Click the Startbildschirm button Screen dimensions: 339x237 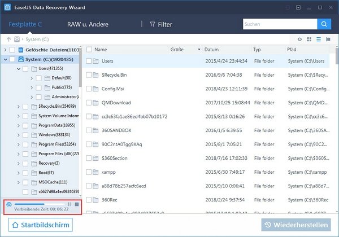click(41, 225)
